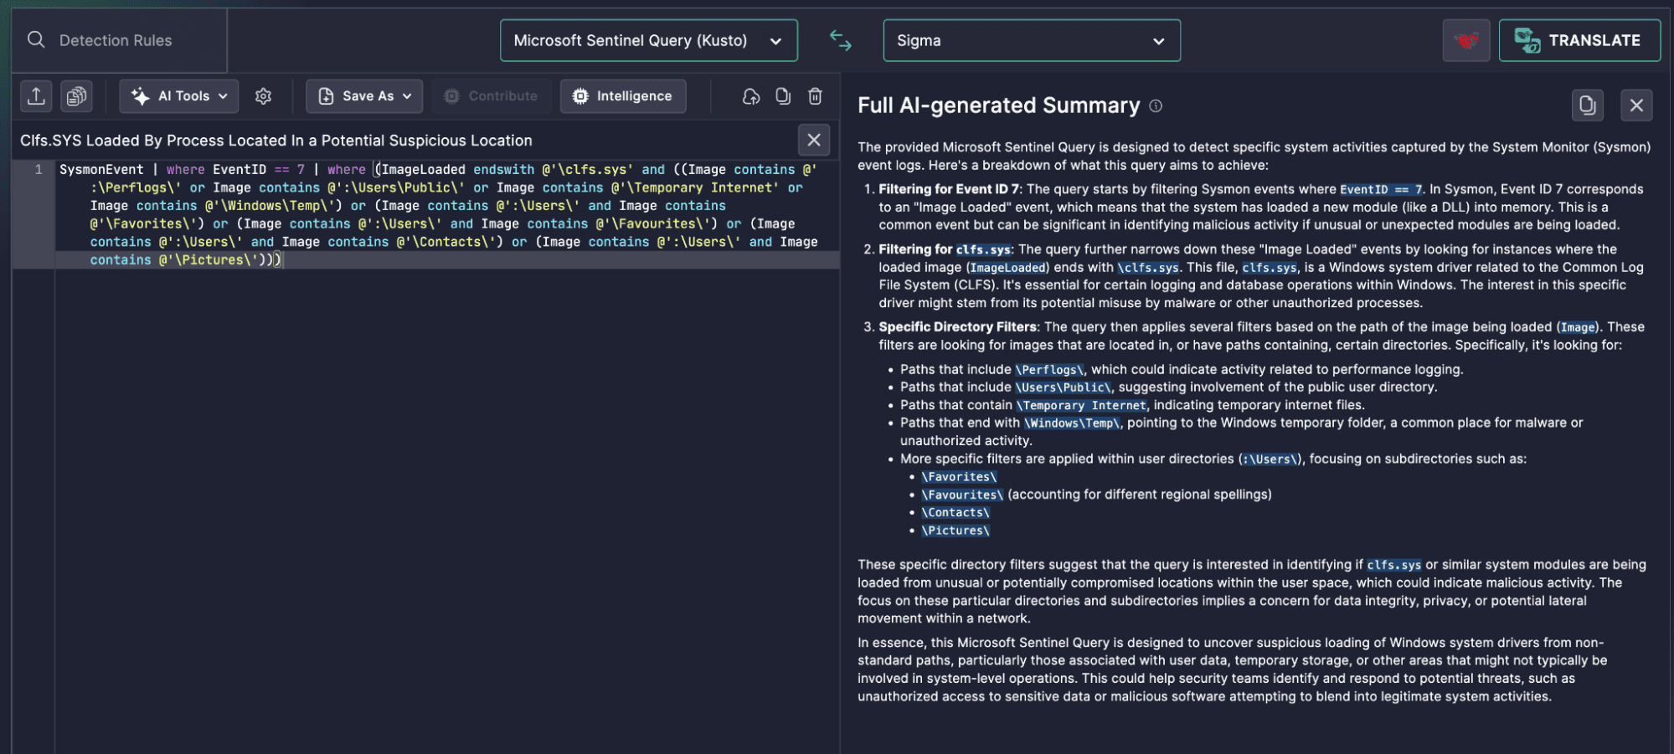Click the '\Temporary Internet' highlighted path

pos(1082,406)
